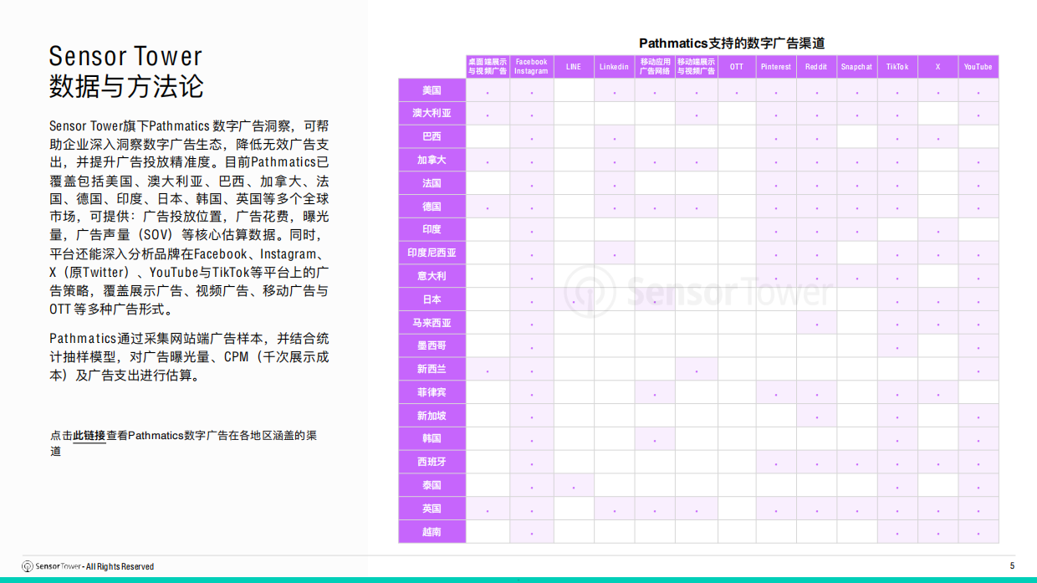Click the Reddit column header

click(816, 67)
